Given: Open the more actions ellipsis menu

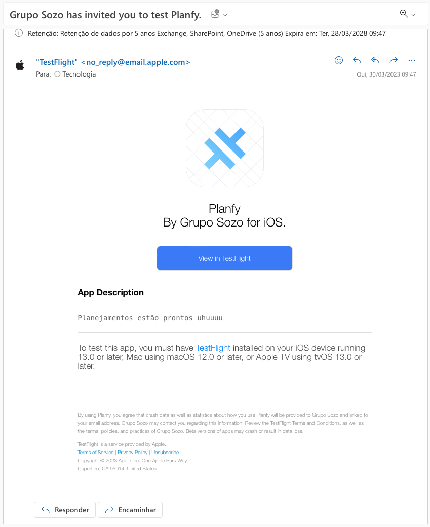Looking at the screenshot, I should point(412,60).
